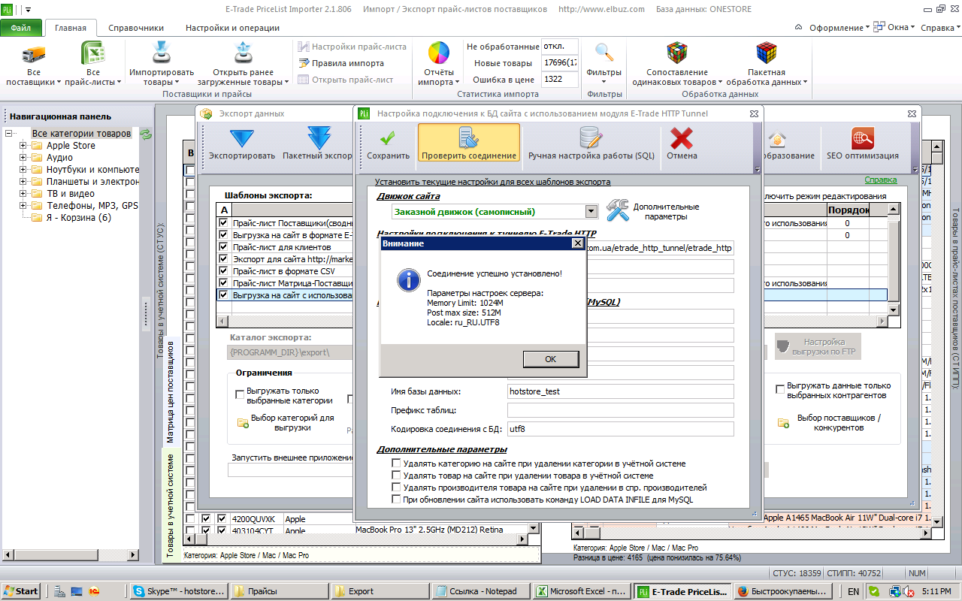Click the Фильтры magnifier icon
Screen dimensions: 962x601
(x=604, y=52)
